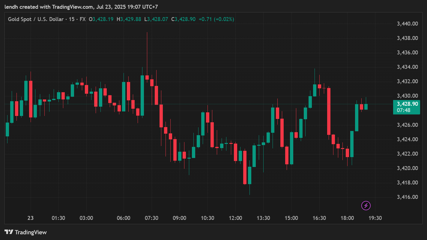Click the 3,440.00 price axis label

click(408, 24)
